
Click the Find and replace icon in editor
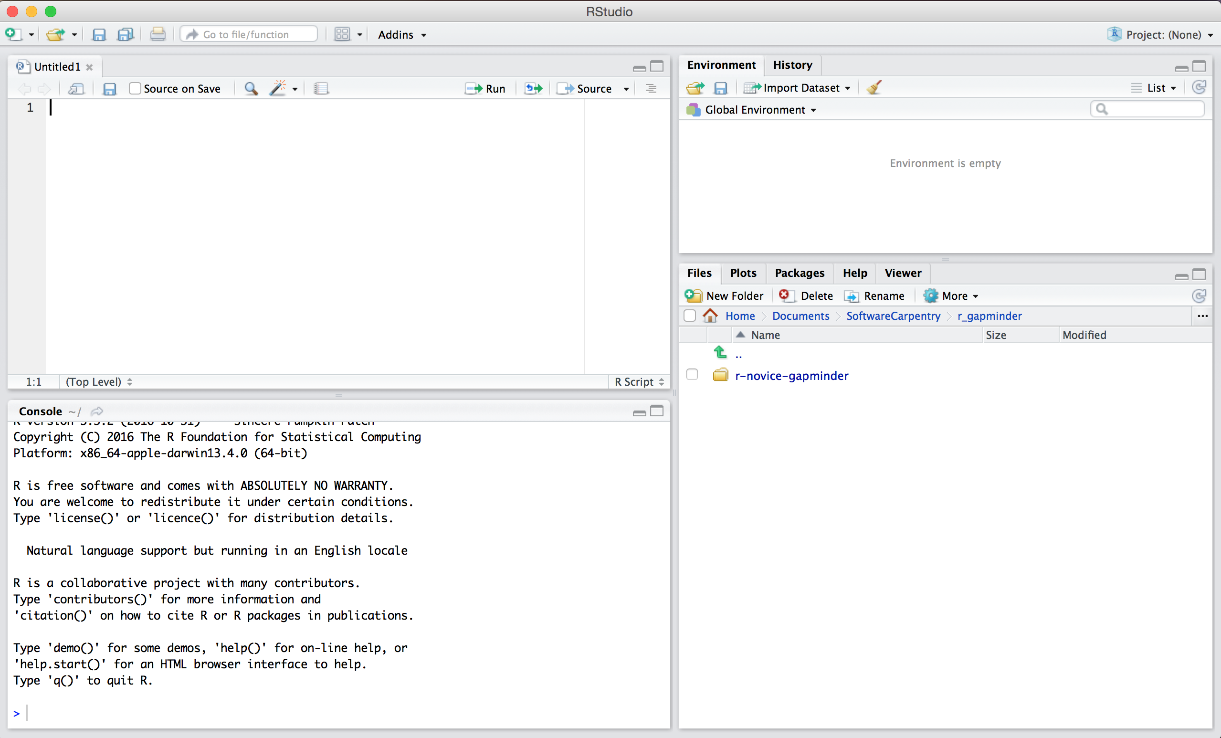coord(252,87)
